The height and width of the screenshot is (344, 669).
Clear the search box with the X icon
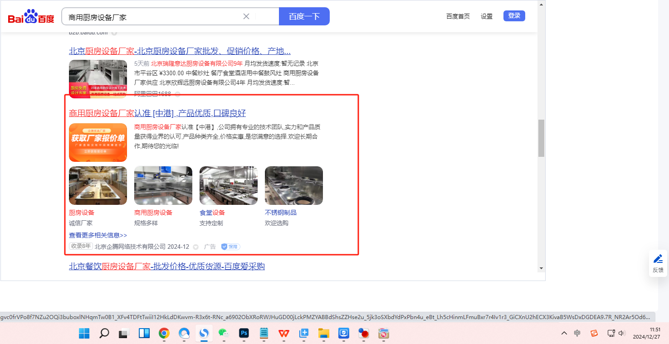(x=246, y=16)
